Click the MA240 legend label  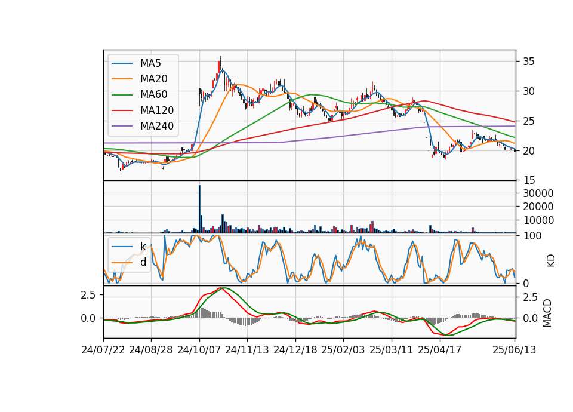tap(157, 126)
